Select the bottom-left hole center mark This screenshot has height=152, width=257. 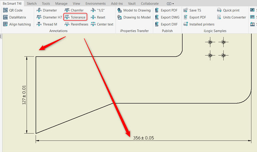pos(210,55)
